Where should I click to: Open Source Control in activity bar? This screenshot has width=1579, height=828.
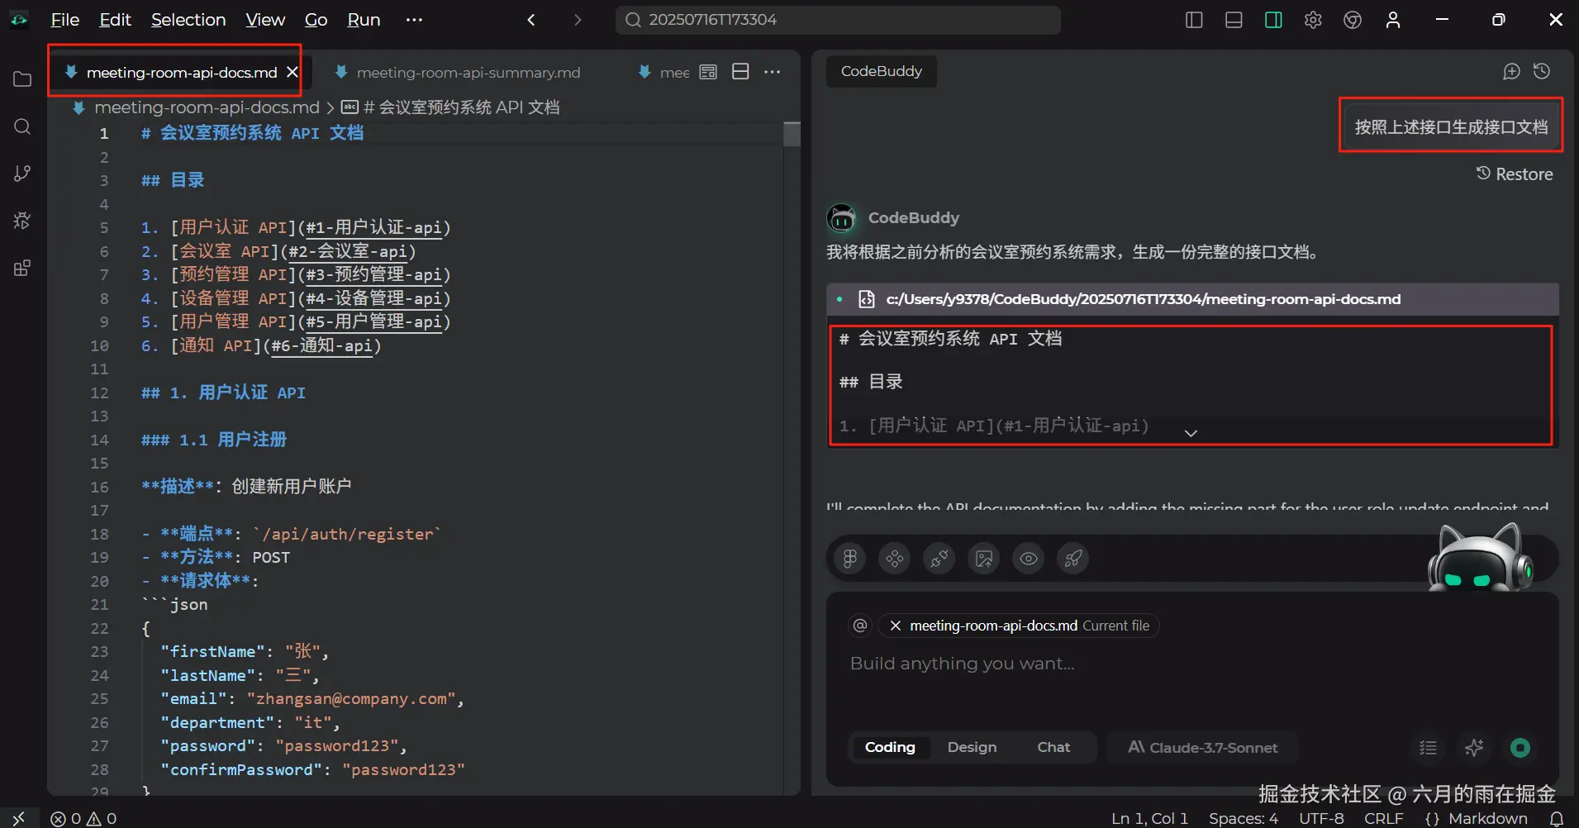click(x=22, y=174)
